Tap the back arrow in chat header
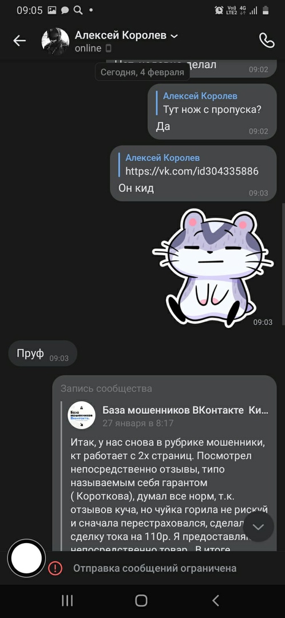285x618 pixels. click(19, 41)
